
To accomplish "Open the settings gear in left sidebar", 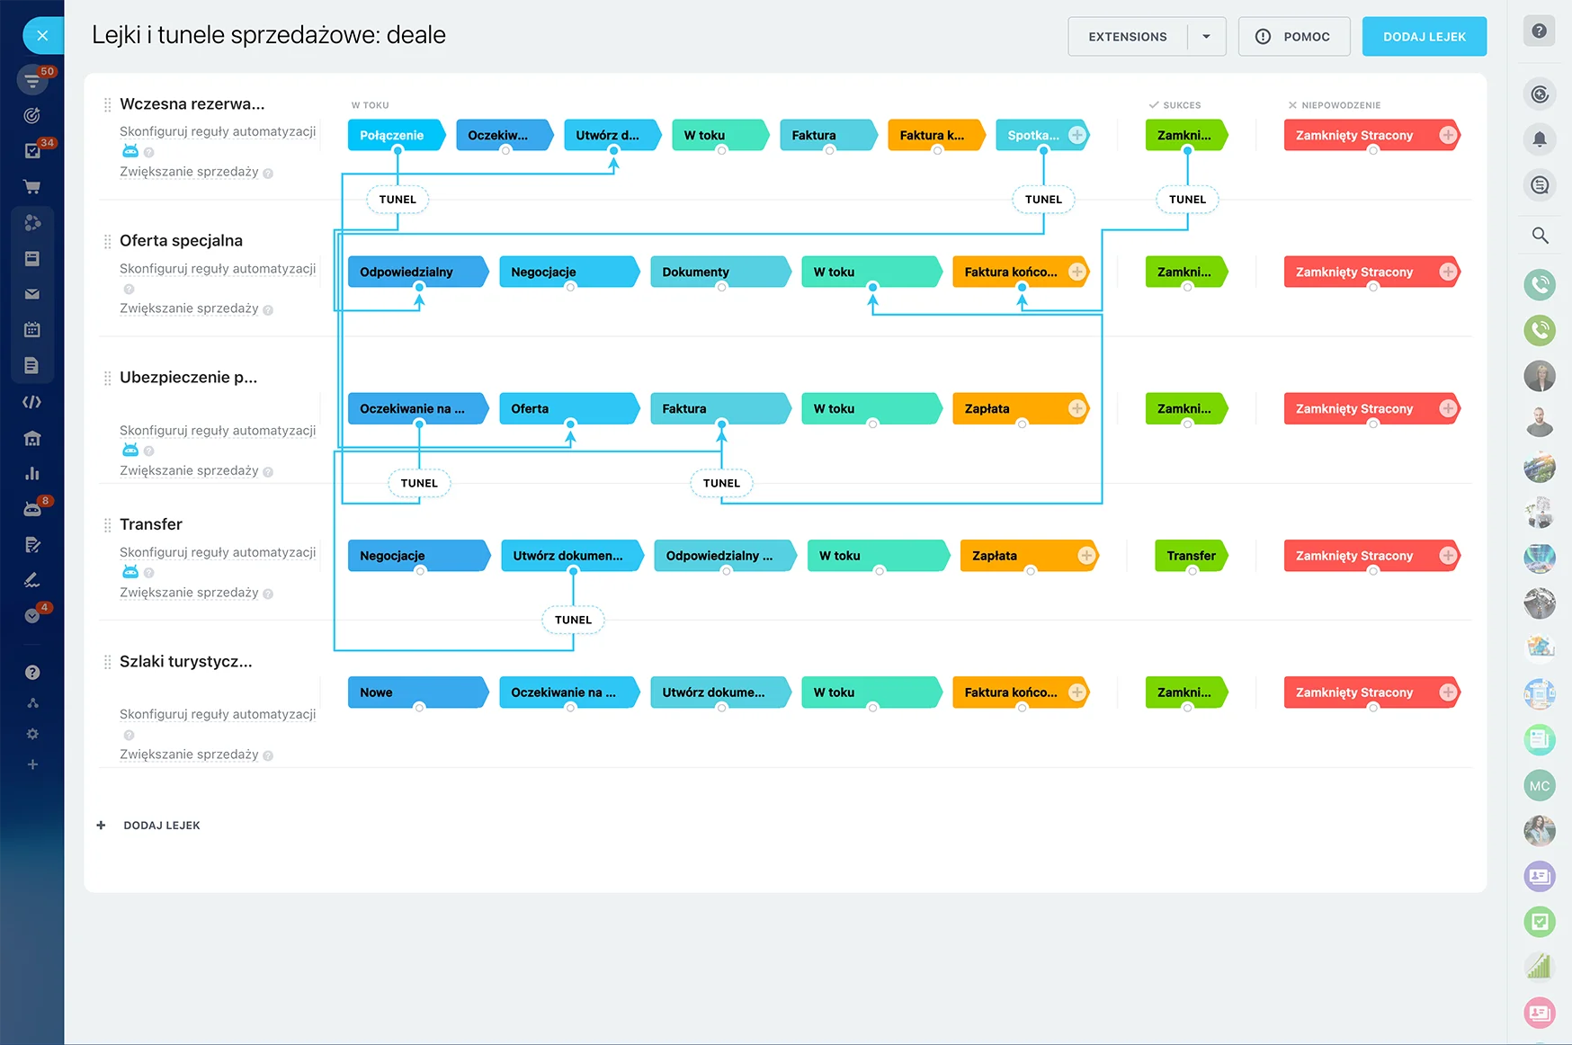I will [32, 734].
